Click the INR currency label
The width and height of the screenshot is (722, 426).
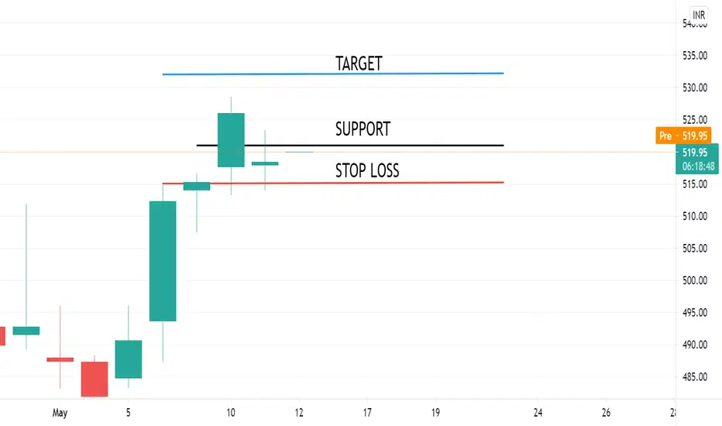click(699, 15)
